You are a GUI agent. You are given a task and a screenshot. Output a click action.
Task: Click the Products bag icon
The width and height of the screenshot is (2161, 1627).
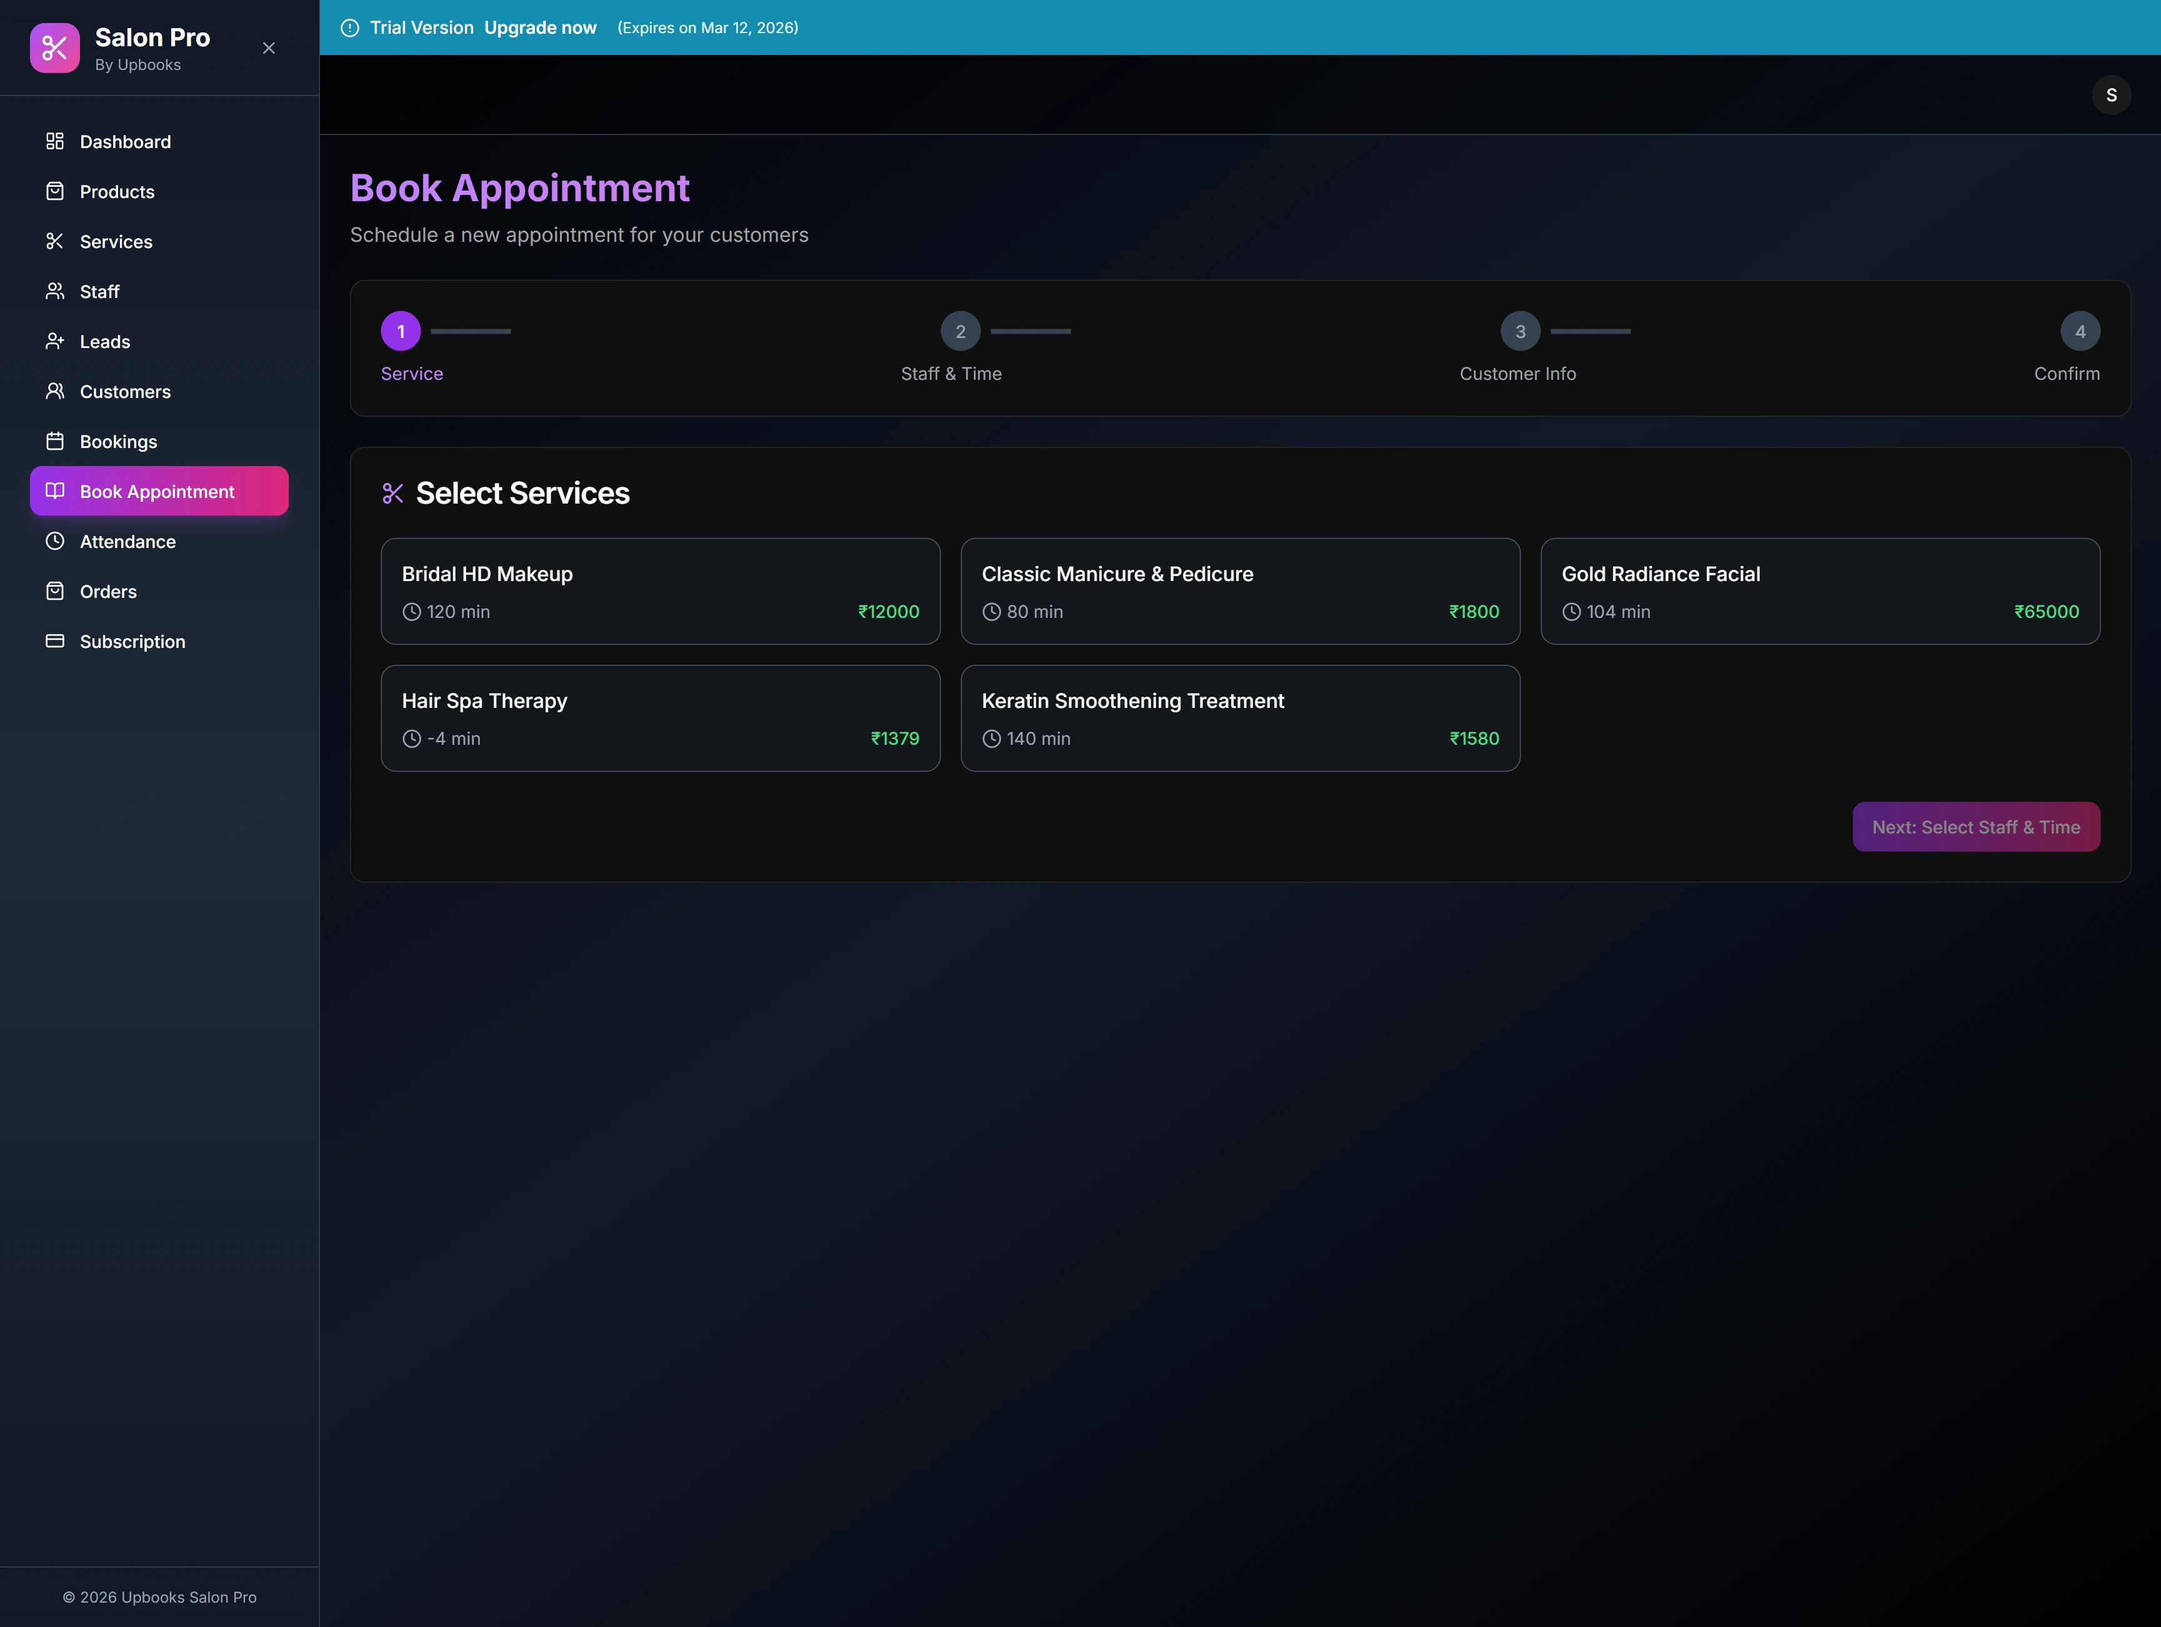[55, 191]
